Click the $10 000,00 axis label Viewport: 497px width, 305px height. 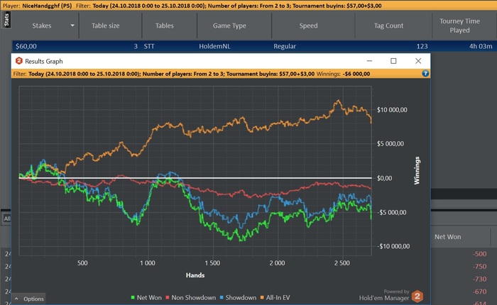(392, 109)
